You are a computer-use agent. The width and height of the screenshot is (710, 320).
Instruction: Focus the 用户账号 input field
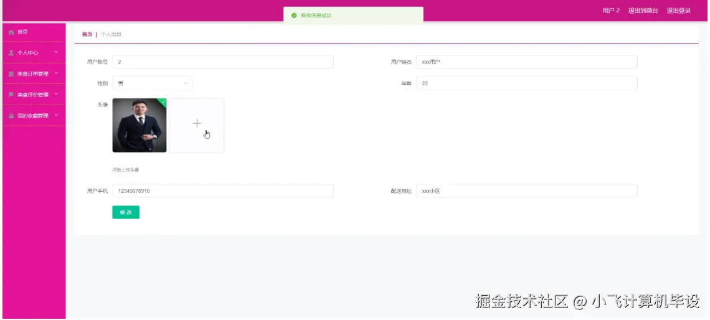point(223,62)
